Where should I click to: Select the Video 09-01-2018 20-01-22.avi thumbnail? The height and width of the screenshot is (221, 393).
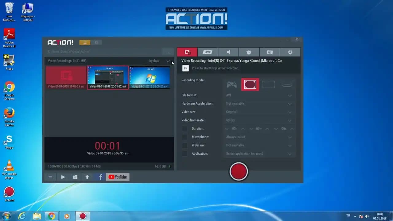pyautogui.click(x=108, y=77)
